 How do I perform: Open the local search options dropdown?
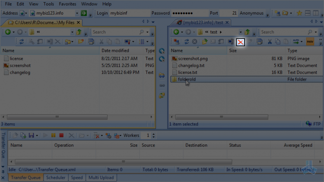pyautogui.click(x=147, y=32)
